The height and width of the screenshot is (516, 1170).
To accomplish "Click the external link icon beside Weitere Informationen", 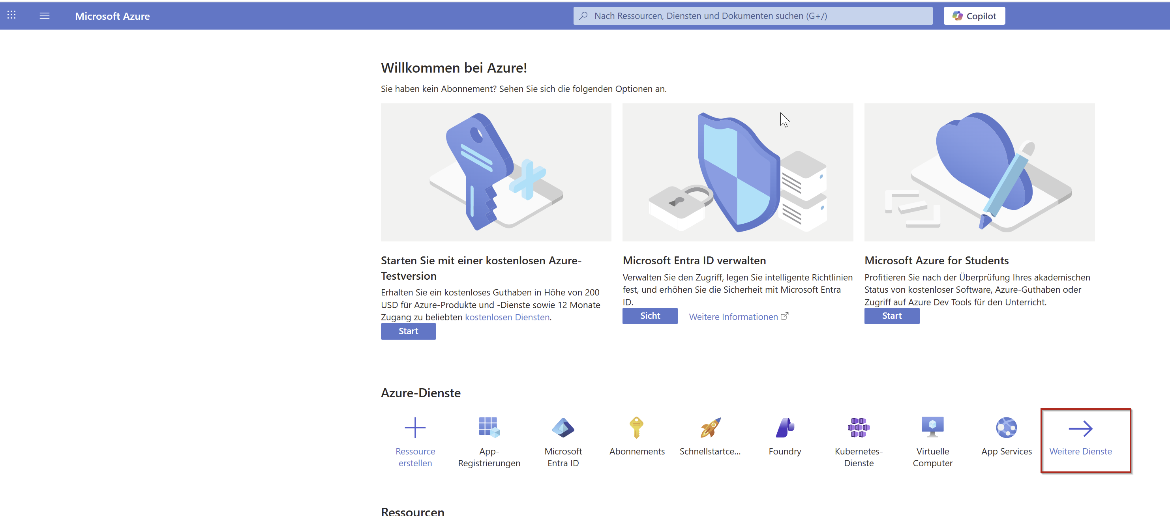I will coord(784,316).
